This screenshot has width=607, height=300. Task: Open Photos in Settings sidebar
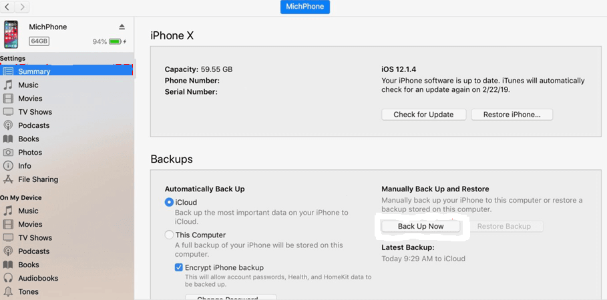click(30, 152)
